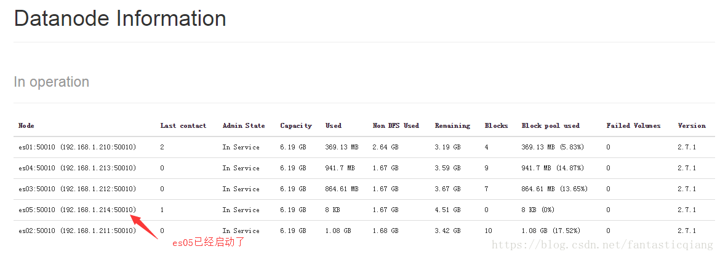
Task: Click the Remaining column header
Action: [453, 125]
